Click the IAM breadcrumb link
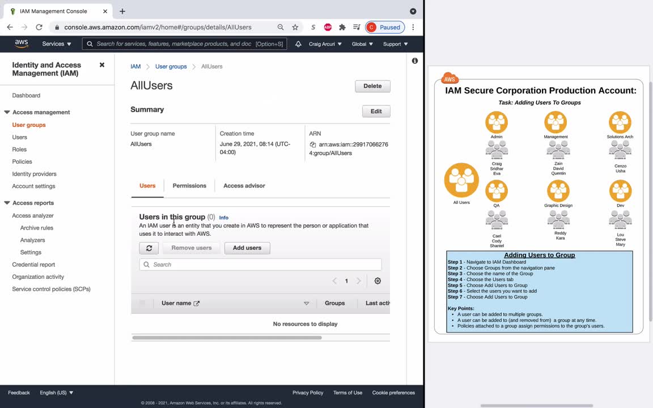 (x=136, y=66)
